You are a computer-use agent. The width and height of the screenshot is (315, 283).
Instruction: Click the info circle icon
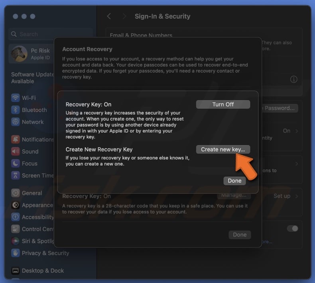click(293, 80)
